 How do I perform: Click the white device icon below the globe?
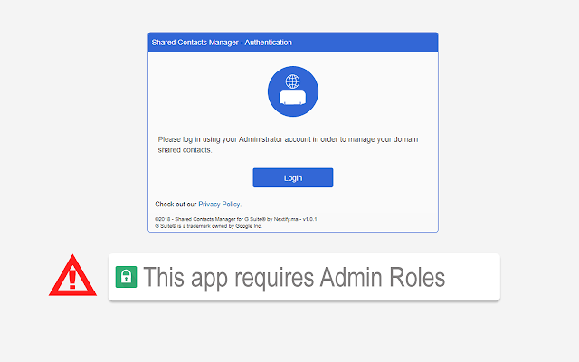tap(292, 98)
